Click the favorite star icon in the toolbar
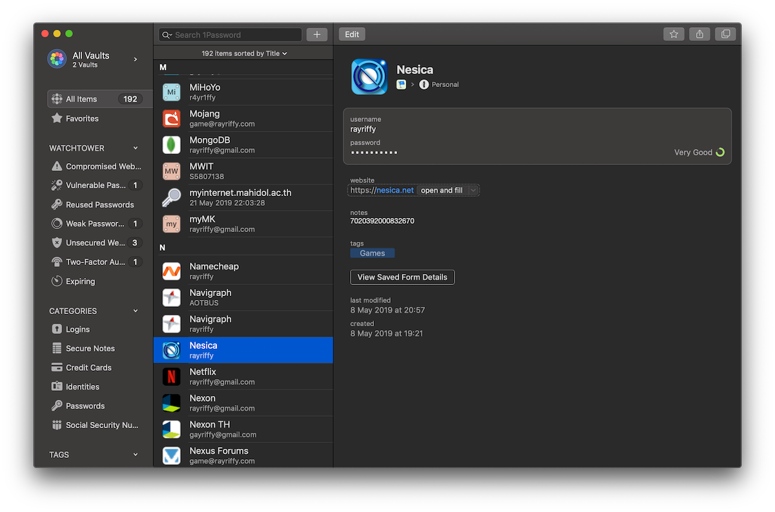The image size is (775, 512). (674, 34)
